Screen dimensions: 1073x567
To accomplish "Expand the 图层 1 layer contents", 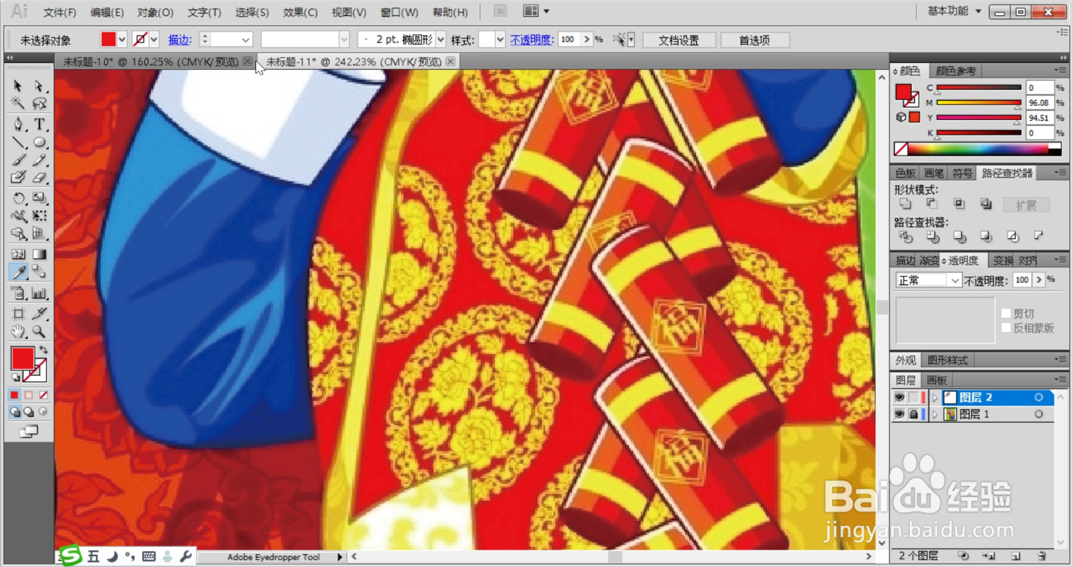I will pyautogui.click(x=935, y=414).
